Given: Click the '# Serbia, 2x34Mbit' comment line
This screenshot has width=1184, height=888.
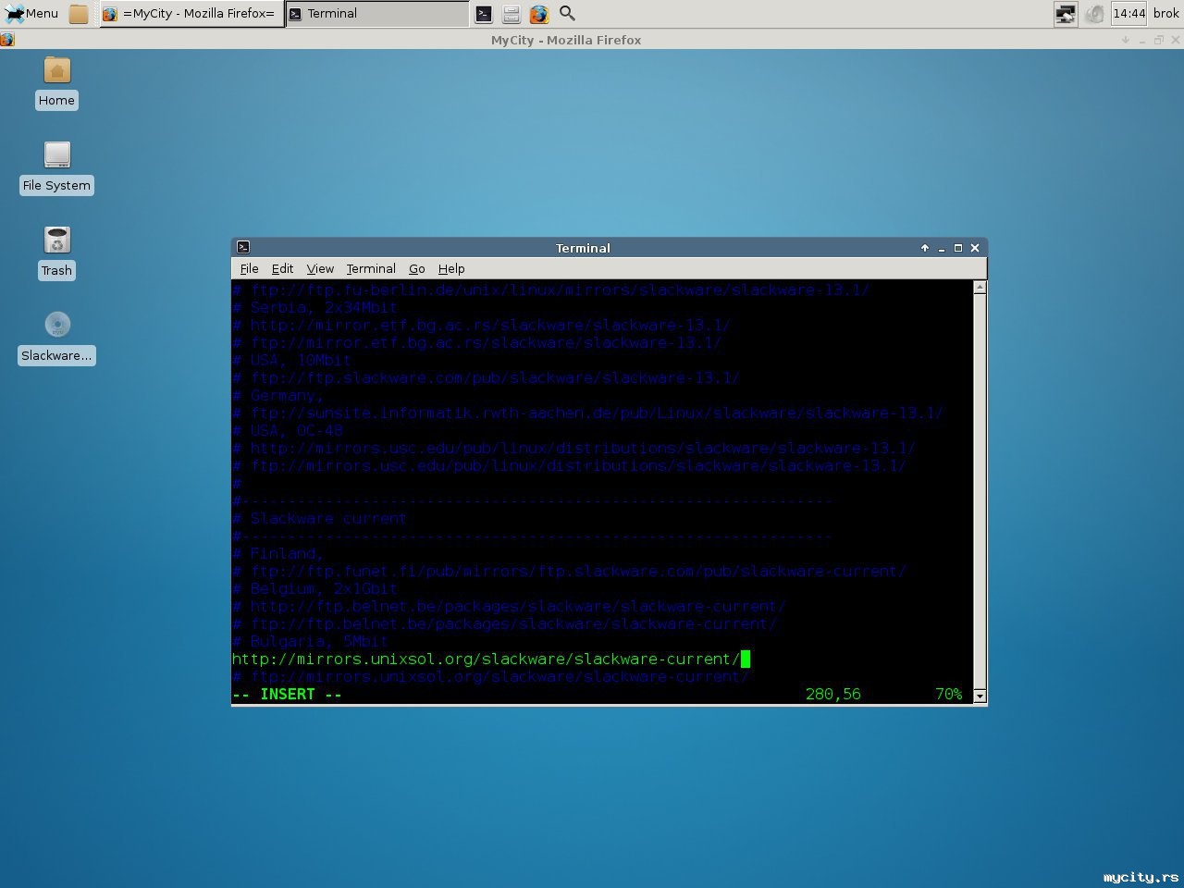Looking at the screenshot, I should (x=314, y=307).
